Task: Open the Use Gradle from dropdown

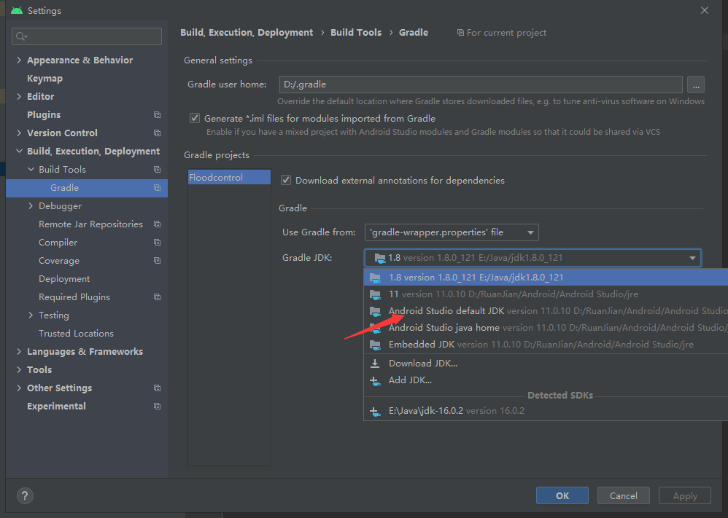Action: (x=451, y=232)
